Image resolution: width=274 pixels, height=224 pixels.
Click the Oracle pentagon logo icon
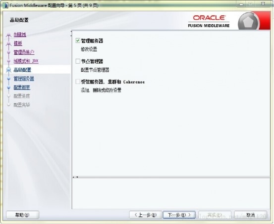click(248, 22)
